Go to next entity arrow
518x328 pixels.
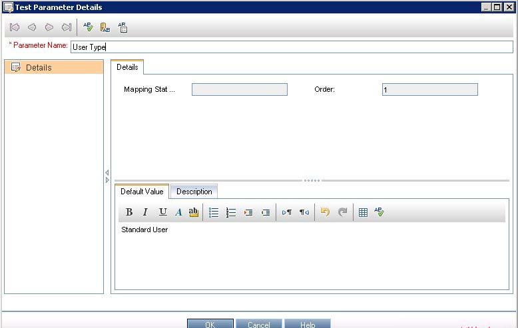click(49, 27)
